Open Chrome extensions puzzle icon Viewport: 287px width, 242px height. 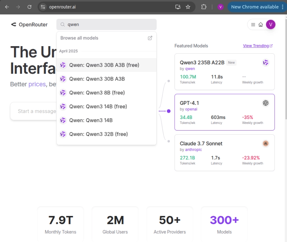(203, 7)
